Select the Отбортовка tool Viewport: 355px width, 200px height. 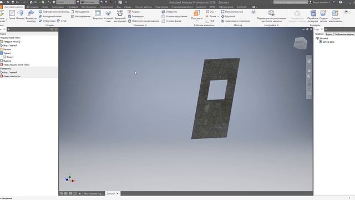point(47,21)
